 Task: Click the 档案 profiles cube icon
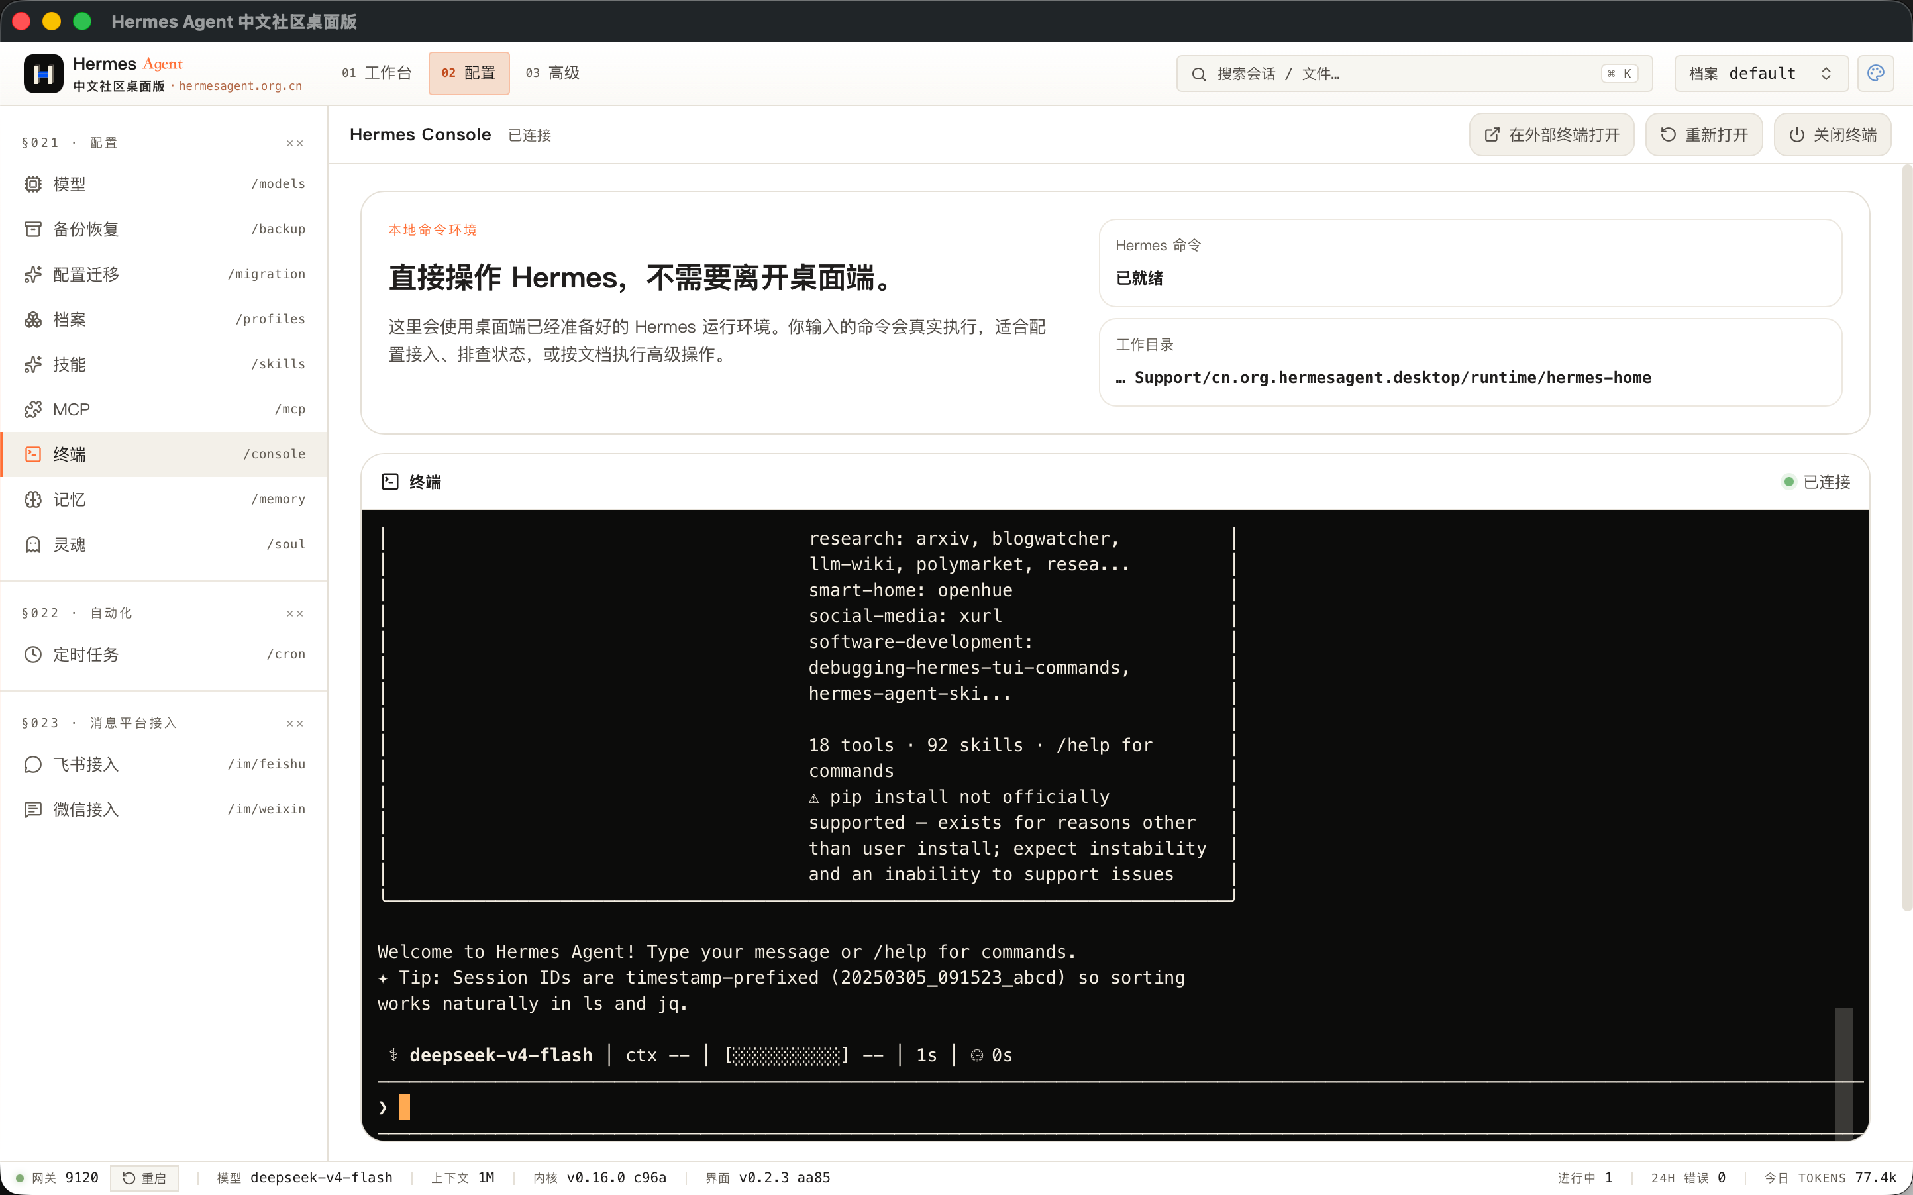click(x=32, y=319)
